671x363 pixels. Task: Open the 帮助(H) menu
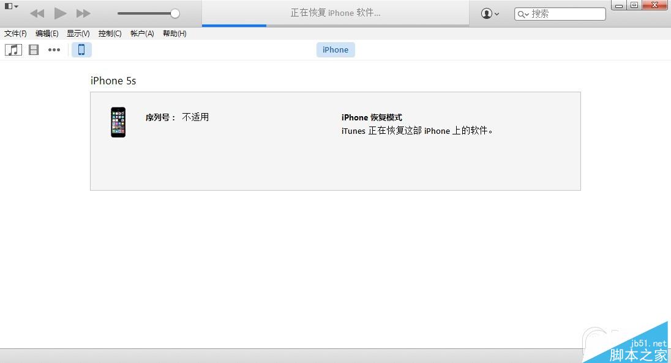(x=174, y=34)
